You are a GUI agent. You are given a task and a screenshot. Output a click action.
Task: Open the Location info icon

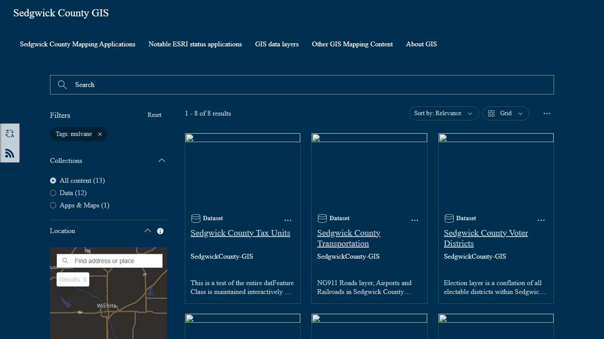pos(160,231)
